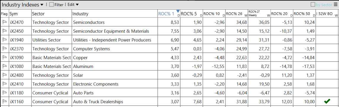
Task: Flag the Auto Parts row
Action: tap(4, 93)
